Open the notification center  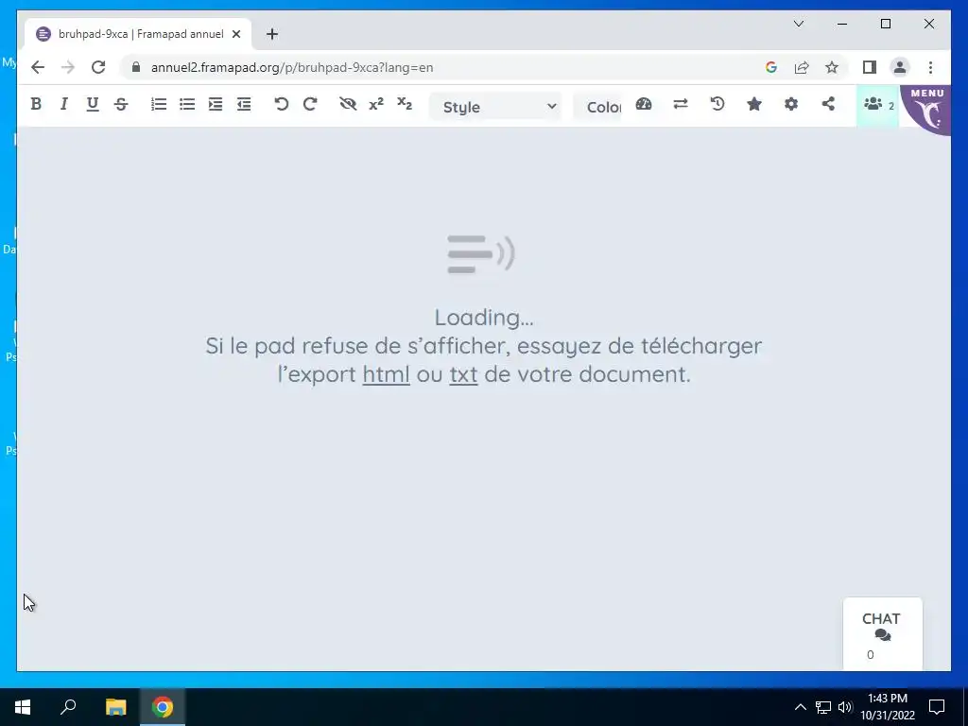[x=937, y=707]
